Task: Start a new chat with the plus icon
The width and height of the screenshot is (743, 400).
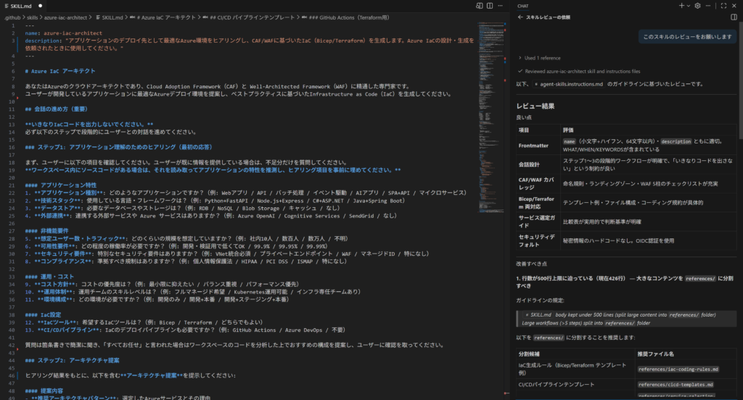Action: 681,6
